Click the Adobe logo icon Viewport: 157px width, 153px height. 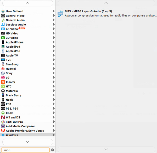click(x=3, y=131)
